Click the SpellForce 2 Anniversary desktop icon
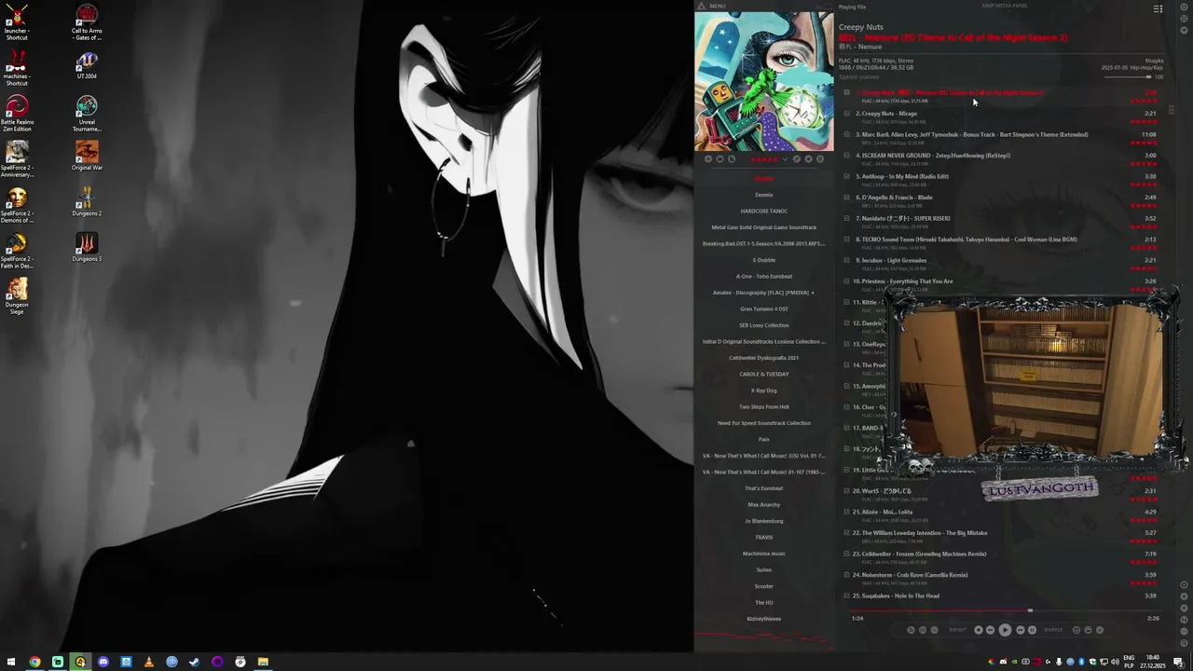Viewport: 1193px width, 671px height. 17,159
